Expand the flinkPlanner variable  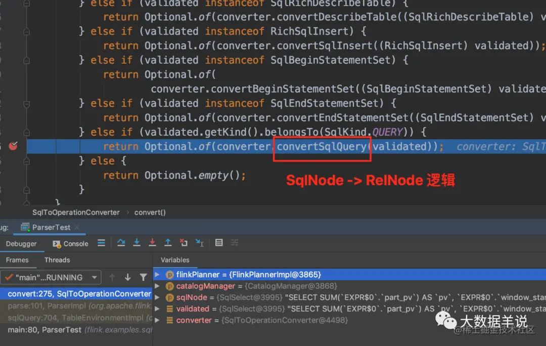click(157, 275)
